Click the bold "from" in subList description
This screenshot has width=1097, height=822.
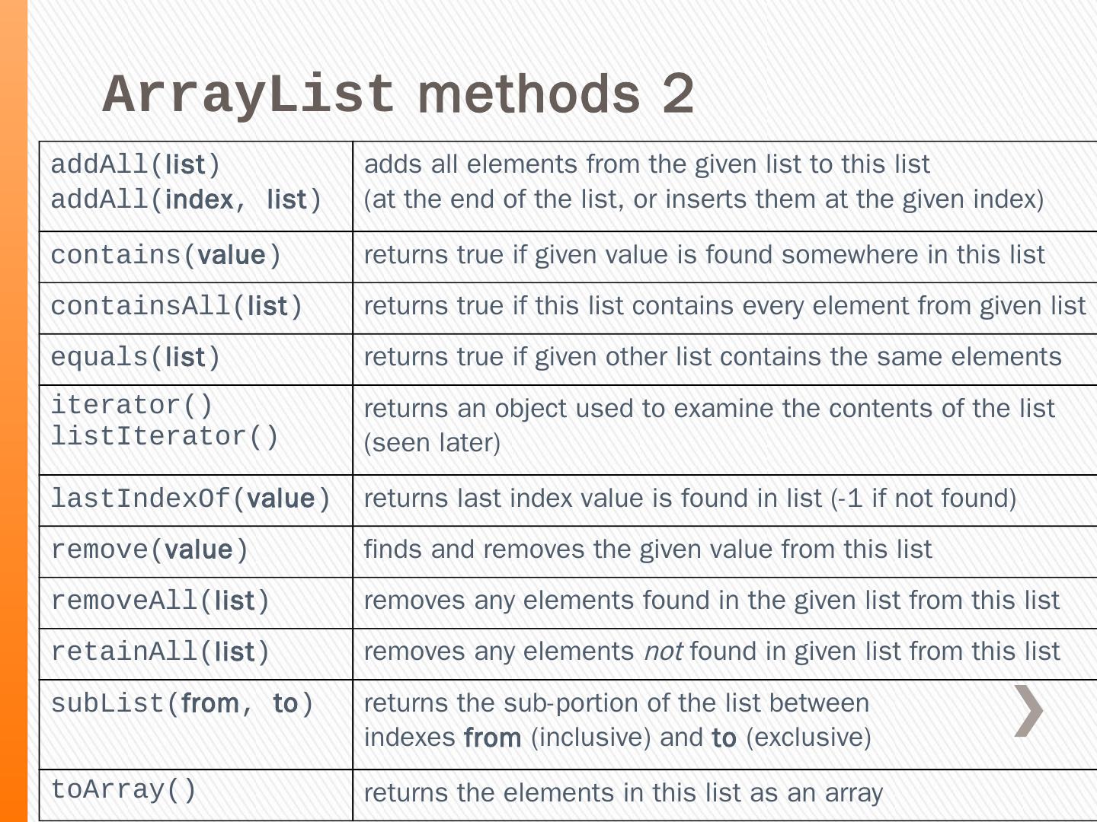[x=492, y=738]
